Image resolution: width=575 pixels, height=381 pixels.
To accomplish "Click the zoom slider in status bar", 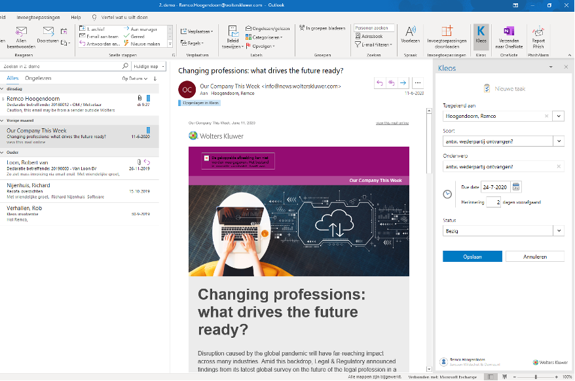I will [536, 377].
